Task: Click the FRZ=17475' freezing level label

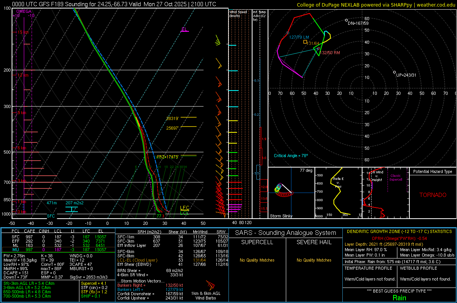Action: pyautogui.click(x=167, y=157)
